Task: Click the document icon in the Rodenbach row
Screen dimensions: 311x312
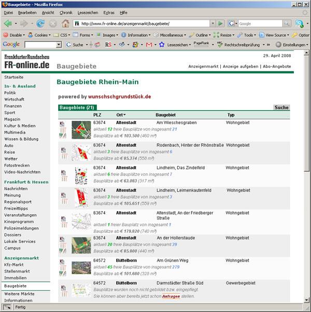Action: pos(63,150)
